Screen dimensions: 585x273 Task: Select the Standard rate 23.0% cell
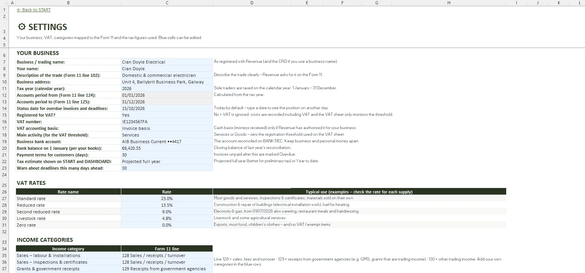167,199
